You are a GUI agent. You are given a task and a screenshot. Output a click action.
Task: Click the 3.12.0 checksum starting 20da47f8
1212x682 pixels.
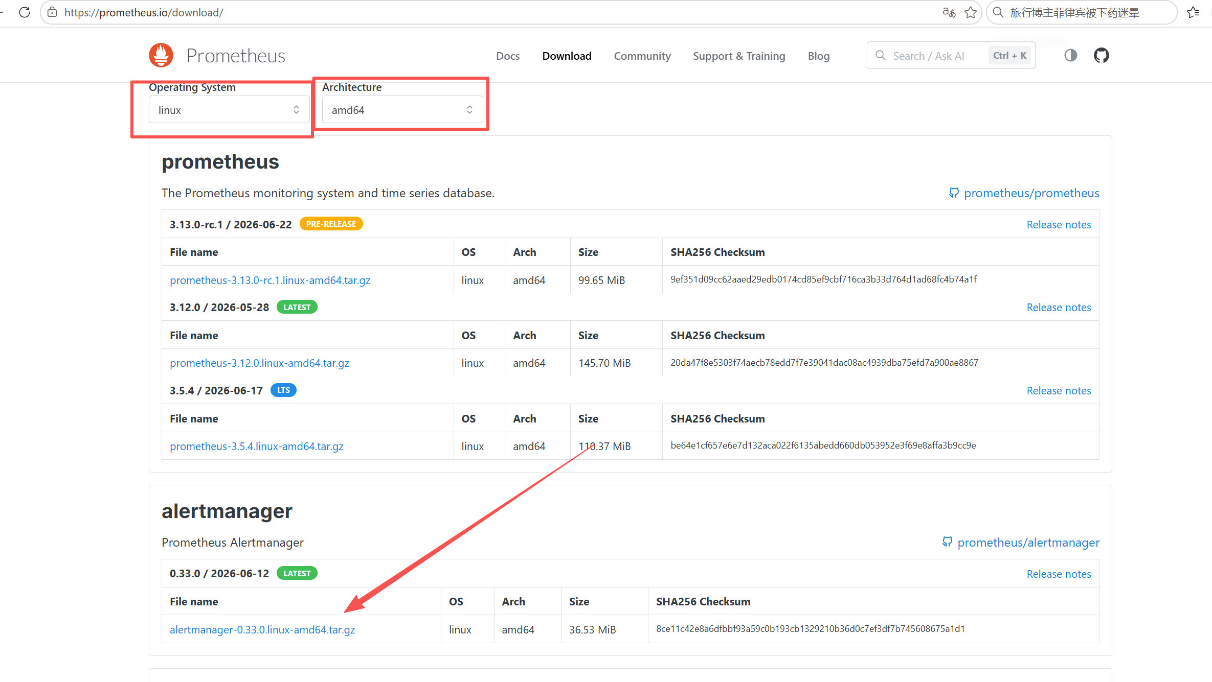coord(824,363)
